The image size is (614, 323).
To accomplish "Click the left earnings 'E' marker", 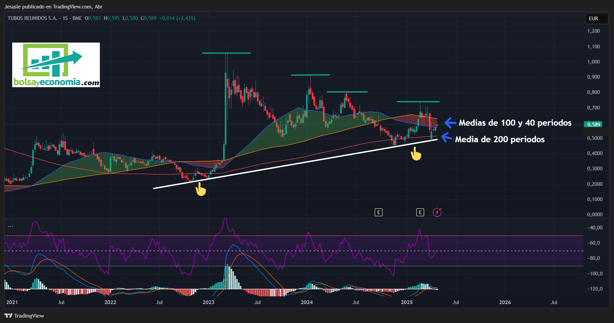I will click(378, 212).
